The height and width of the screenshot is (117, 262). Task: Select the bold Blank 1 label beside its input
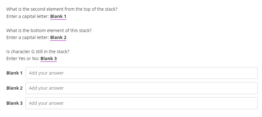pos(15,73)
